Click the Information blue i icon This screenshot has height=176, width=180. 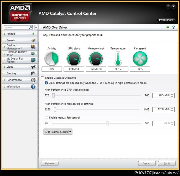(33, 87)
